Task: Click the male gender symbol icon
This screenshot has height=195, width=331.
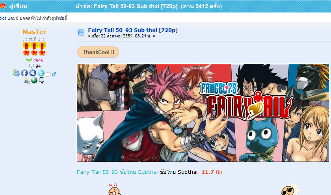Action: pyautogui.click(x=54, y=74)
